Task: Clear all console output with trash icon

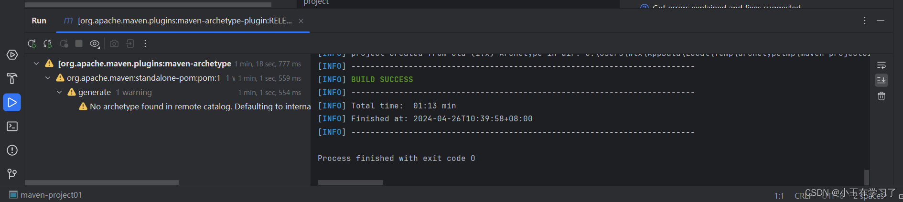Action: (881, 96)
